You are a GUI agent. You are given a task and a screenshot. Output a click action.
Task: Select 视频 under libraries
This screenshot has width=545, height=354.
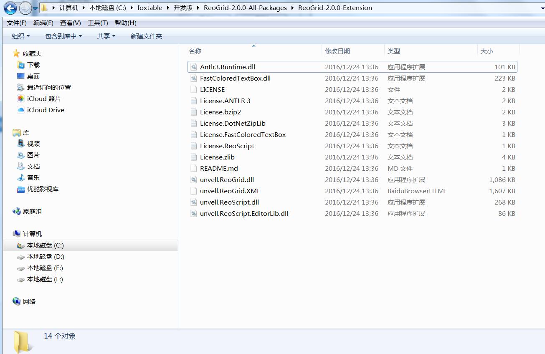pyautogui.click(x=33, y=144)
